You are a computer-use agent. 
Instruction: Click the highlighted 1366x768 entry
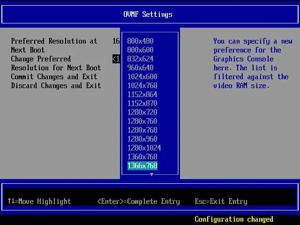tap(142, 165)
